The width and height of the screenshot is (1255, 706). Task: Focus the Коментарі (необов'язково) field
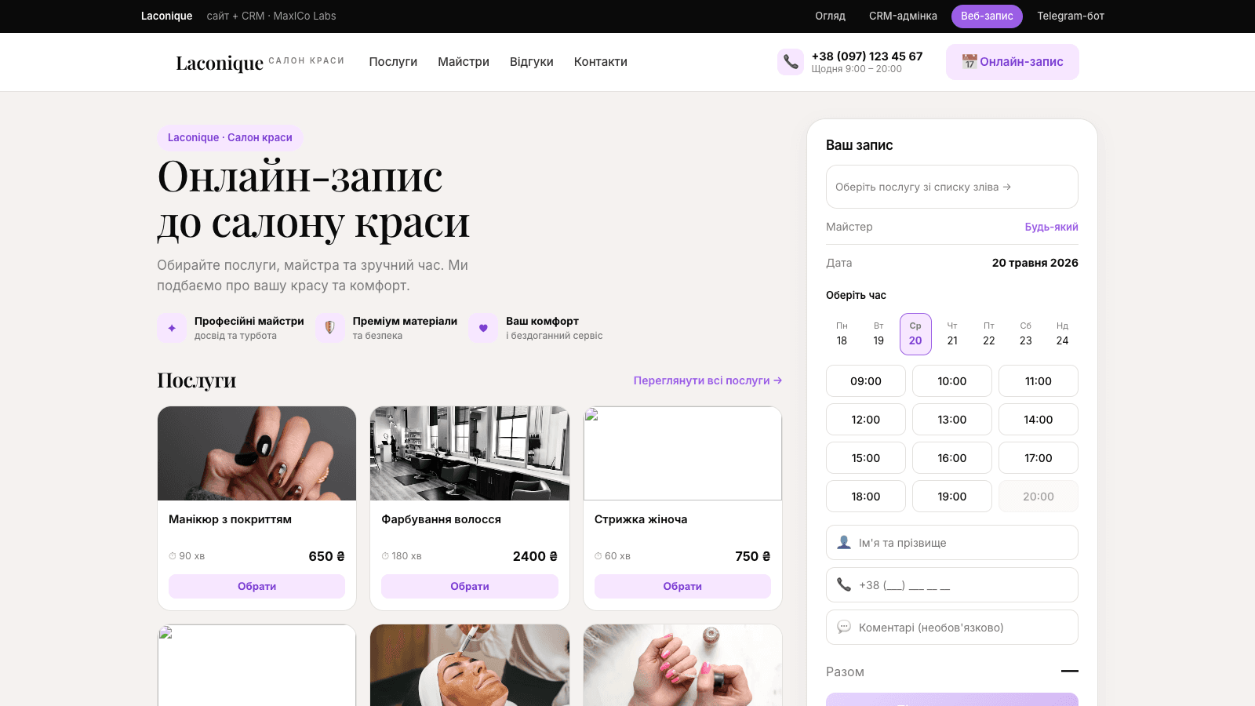(952, 628)
